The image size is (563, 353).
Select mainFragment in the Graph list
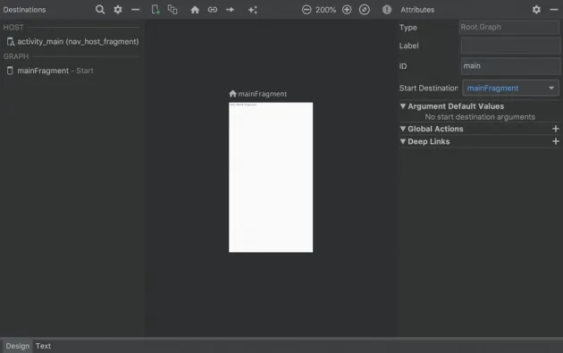(x=50, y=71)
